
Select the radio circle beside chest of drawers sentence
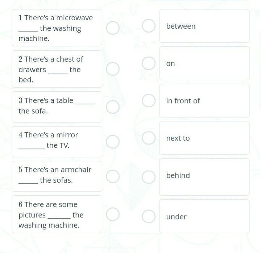[x=113, y=69]
